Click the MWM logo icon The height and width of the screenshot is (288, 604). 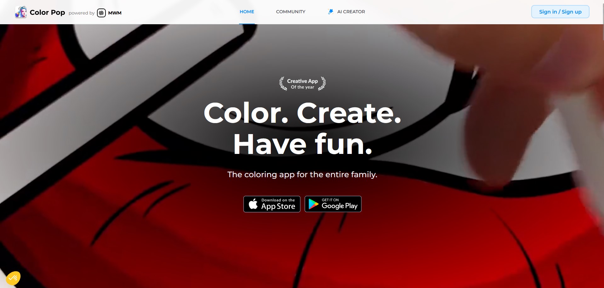[x=101, y=13]
